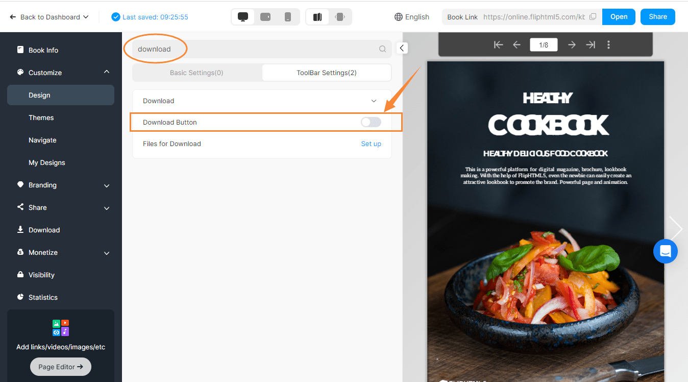
Task: Open the chat support bubble
Action: 666,251
